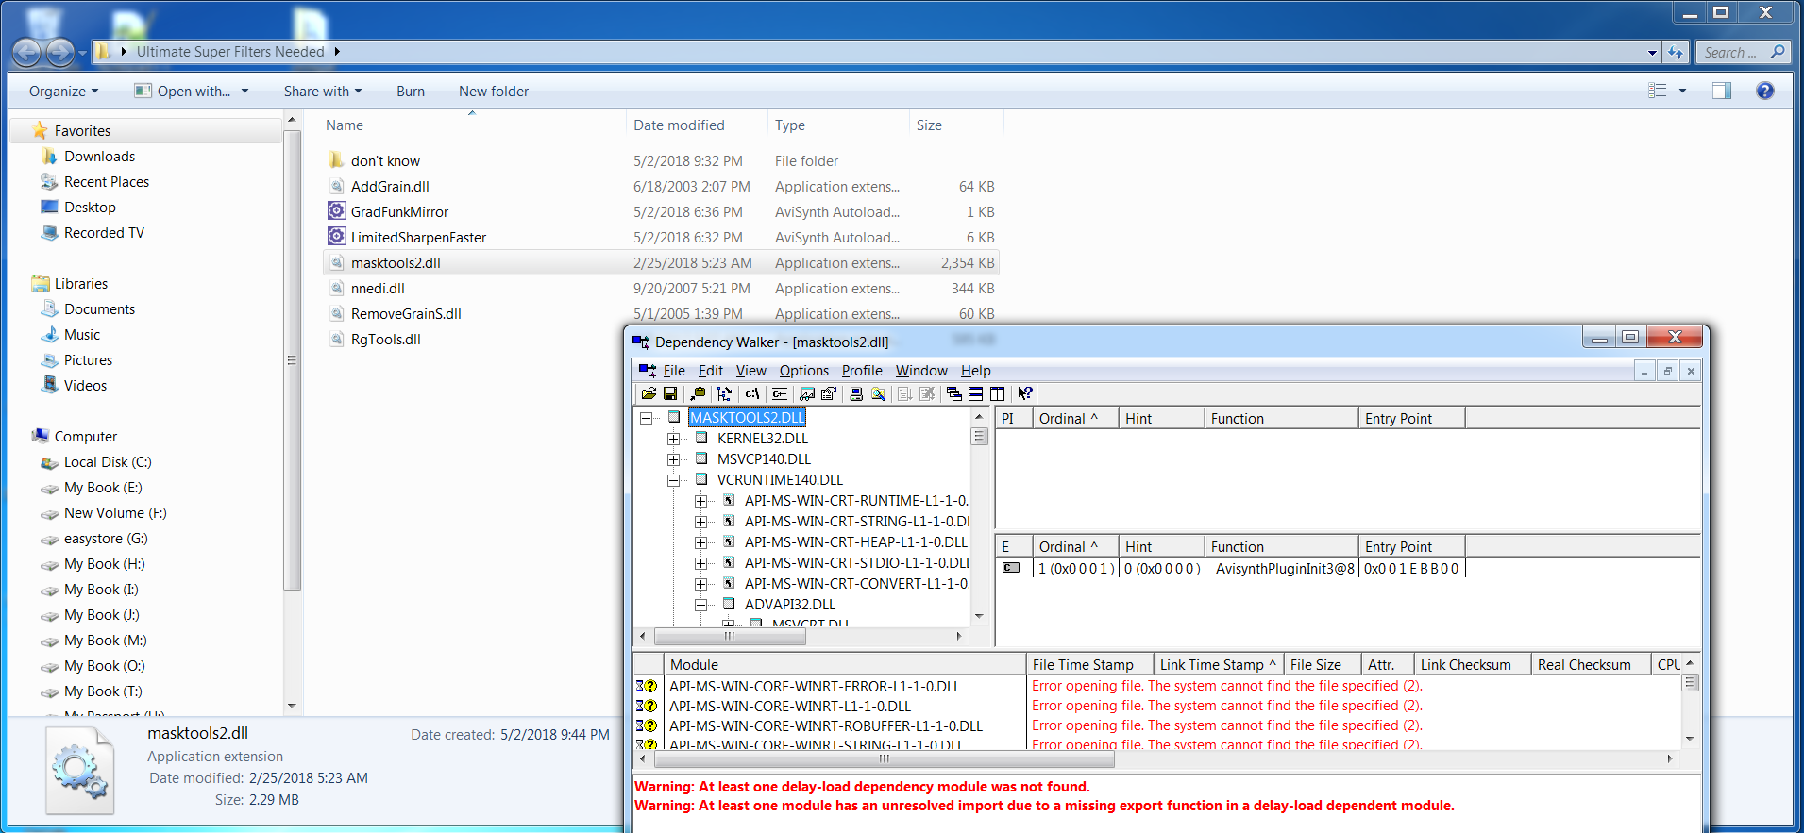This screenshot has width=1804, height=833.
Task: Select API-MS-WIN-CORE-WINRT-ROBUFFER-L1-1-0.DLL module row
Action: (x=826, y=725)
